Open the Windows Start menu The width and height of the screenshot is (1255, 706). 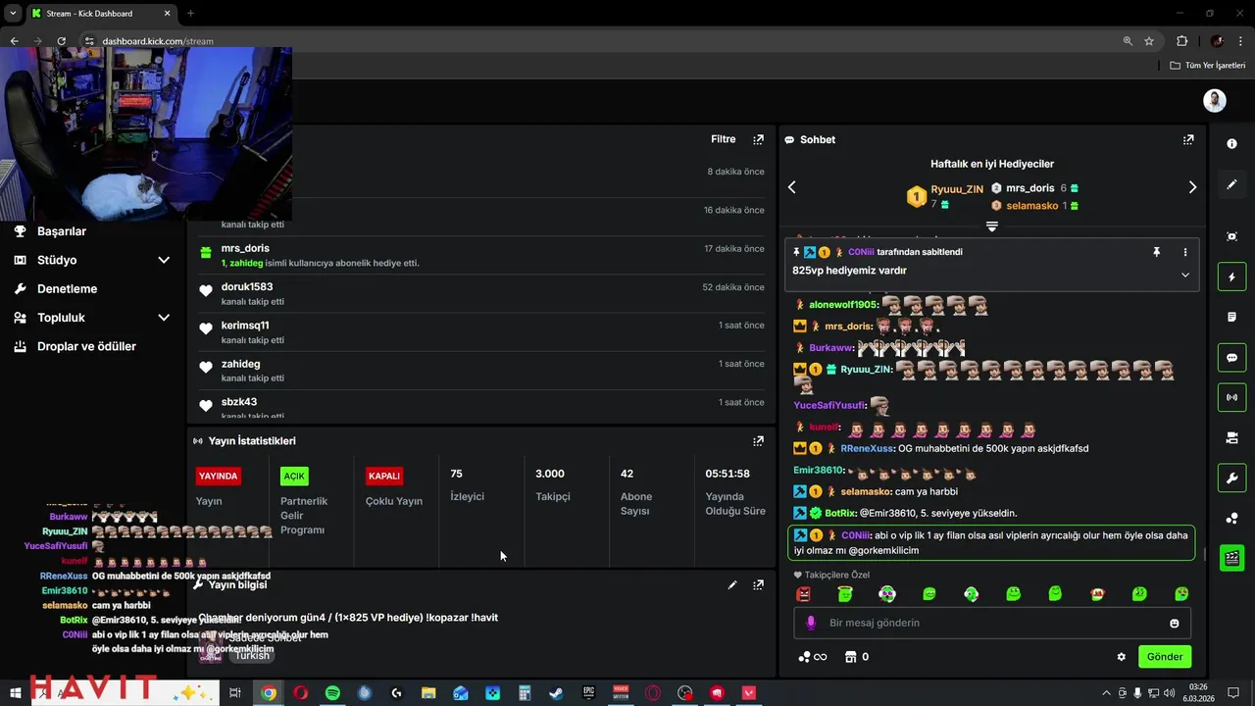[x=16, y=693]
